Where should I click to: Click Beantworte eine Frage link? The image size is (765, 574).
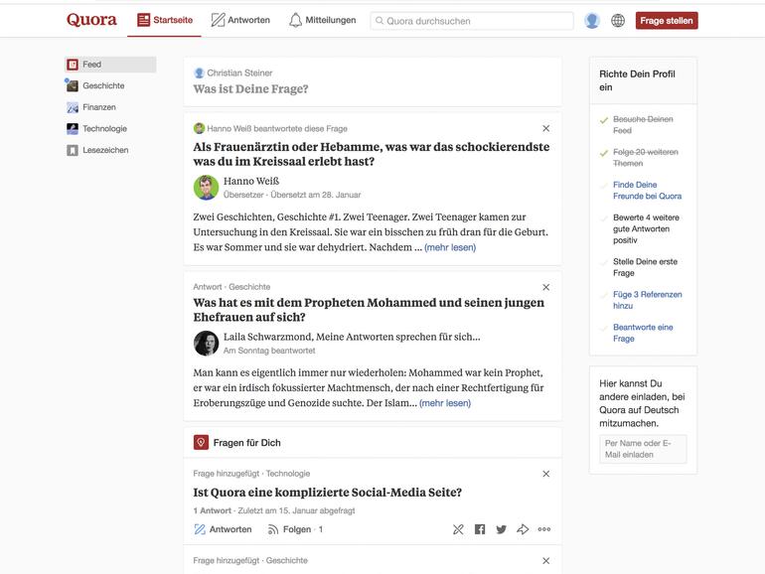[643, 333]
